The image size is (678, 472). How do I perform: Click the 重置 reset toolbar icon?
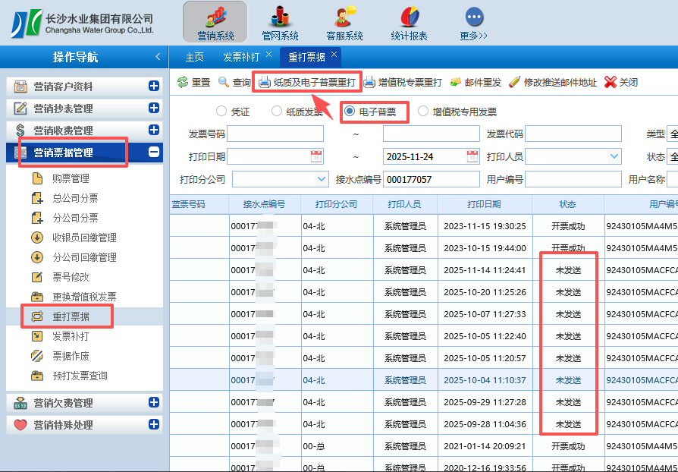(183, 82)
